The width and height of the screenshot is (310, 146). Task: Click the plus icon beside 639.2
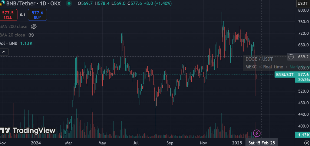tap(291, 56)
